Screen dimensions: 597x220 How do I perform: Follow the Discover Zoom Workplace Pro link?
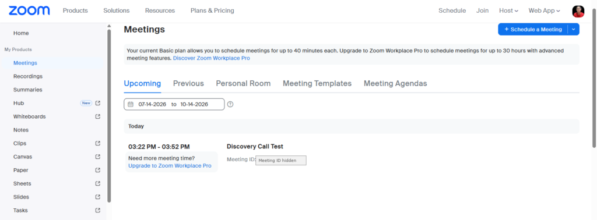(x=211, y=59)
